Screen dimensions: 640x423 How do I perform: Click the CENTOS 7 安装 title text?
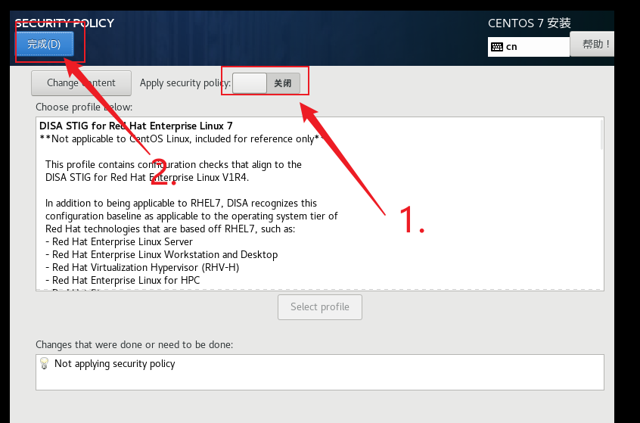(x=530, y=23)
